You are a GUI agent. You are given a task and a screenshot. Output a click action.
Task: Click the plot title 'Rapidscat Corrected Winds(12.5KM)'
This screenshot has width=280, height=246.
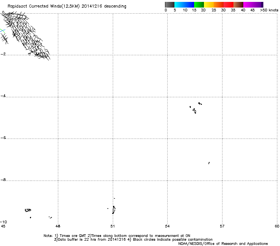click(x=44, y=6)
